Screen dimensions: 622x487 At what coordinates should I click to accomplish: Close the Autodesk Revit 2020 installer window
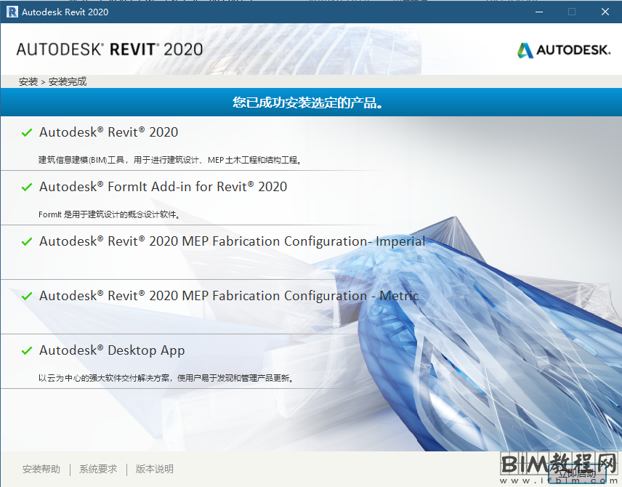pos(605,12)
